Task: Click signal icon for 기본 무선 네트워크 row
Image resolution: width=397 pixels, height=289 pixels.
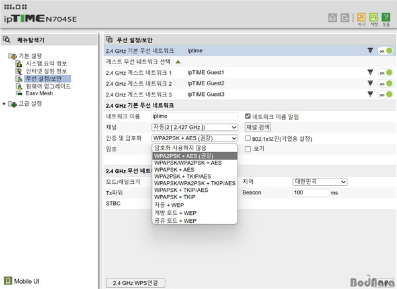Action: tap(370, 50)
